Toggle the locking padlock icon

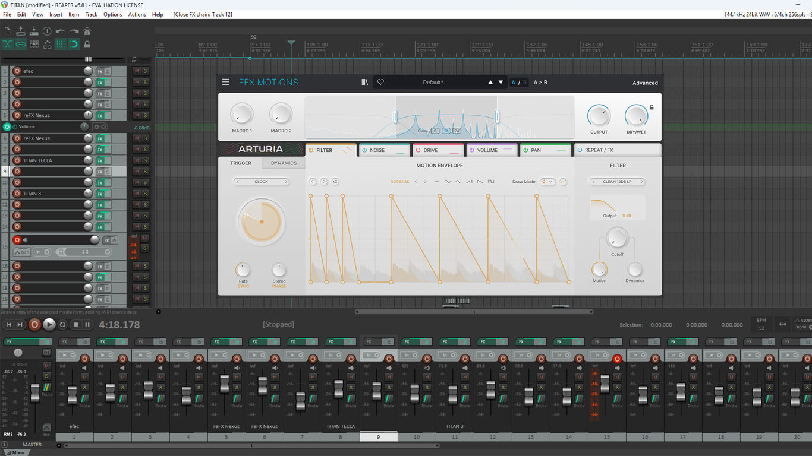[x=87, y=44]
